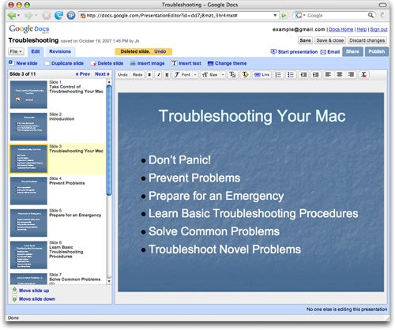Click the slide list scroll down arrow
Screen dimensions: 395x330
109,281
